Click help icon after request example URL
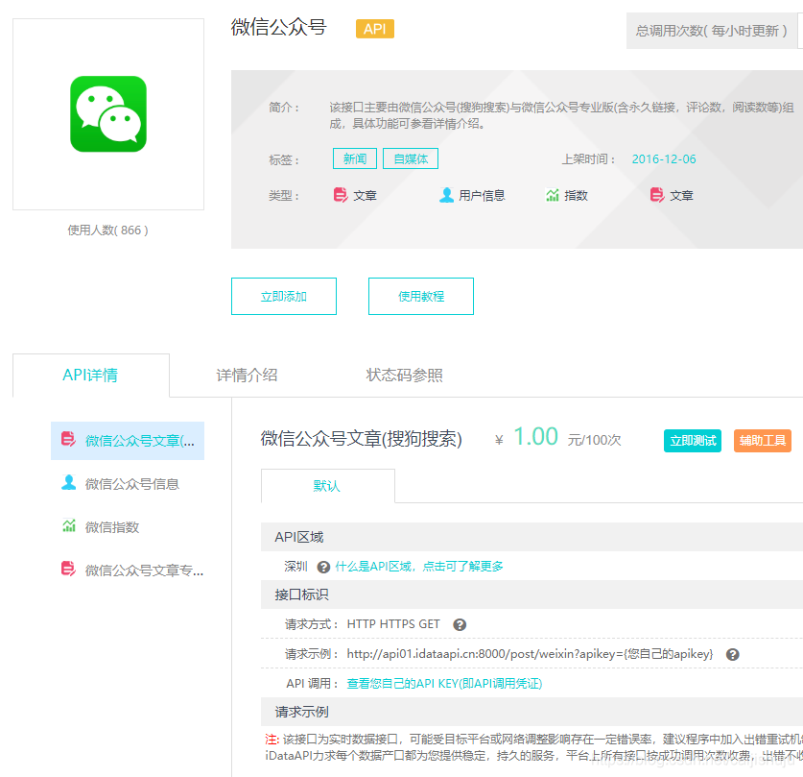The image size is (803, 777). click(733, 654)
